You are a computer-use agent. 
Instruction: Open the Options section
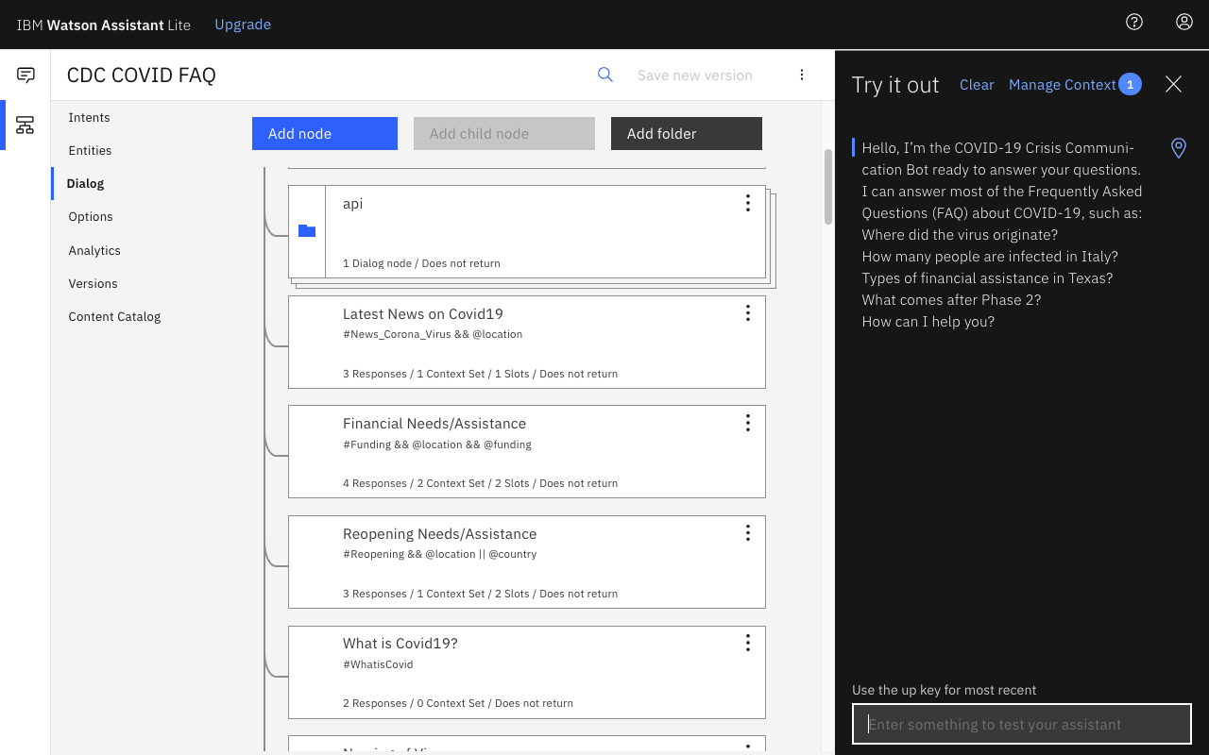tap(91, 216)
